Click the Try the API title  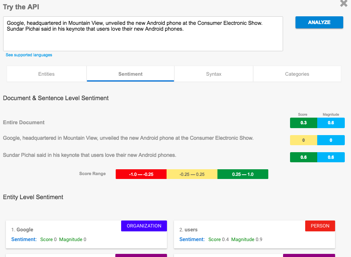click(21, 7)
